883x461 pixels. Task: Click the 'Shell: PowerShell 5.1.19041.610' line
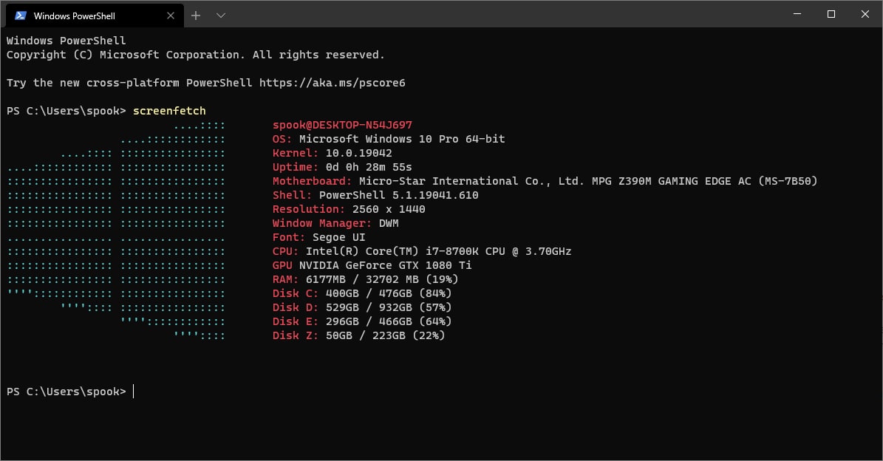375,195
